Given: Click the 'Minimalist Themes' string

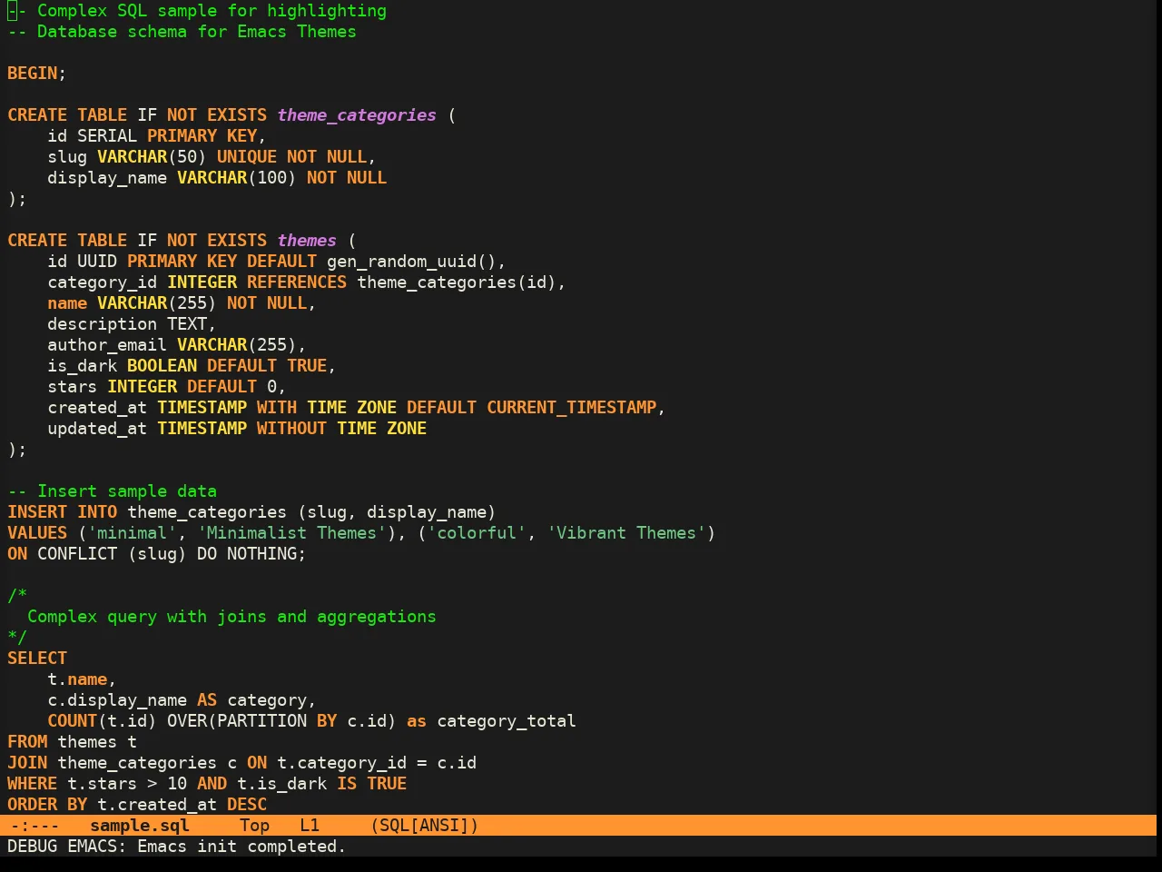Looking at the screenshot, I should 291,533.
